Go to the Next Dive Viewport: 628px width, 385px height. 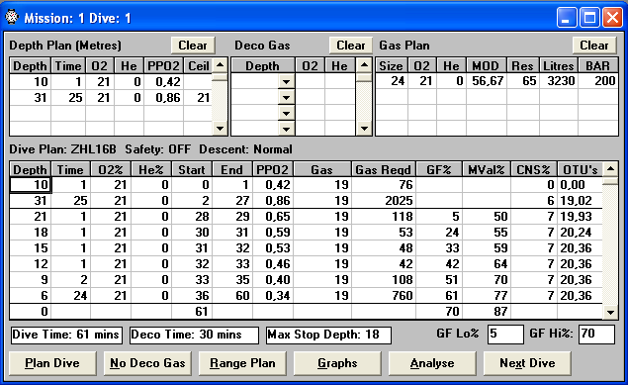527,363
